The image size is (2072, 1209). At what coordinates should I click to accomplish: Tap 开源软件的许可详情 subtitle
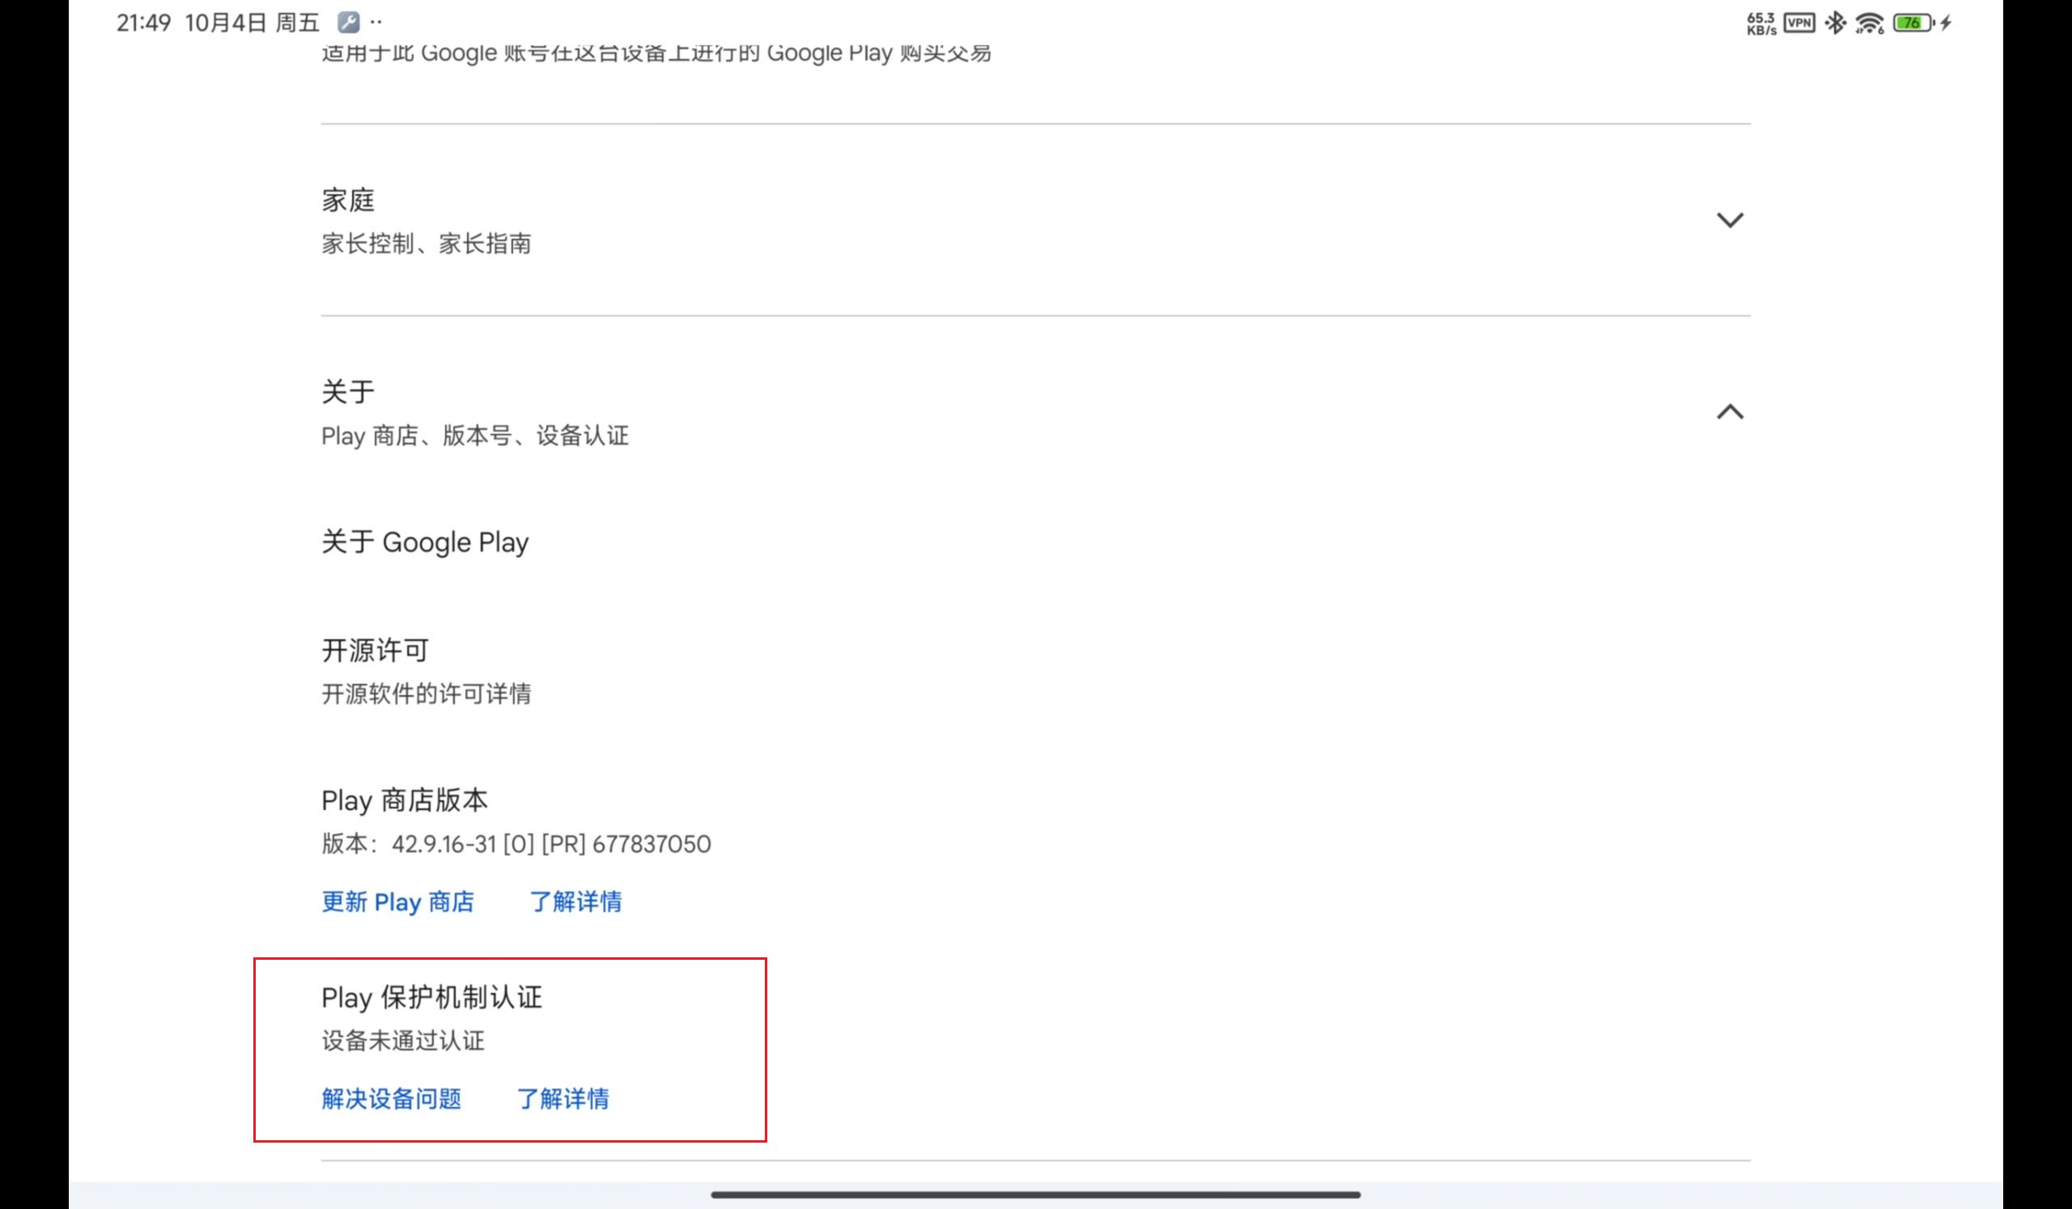coord(426,694)
